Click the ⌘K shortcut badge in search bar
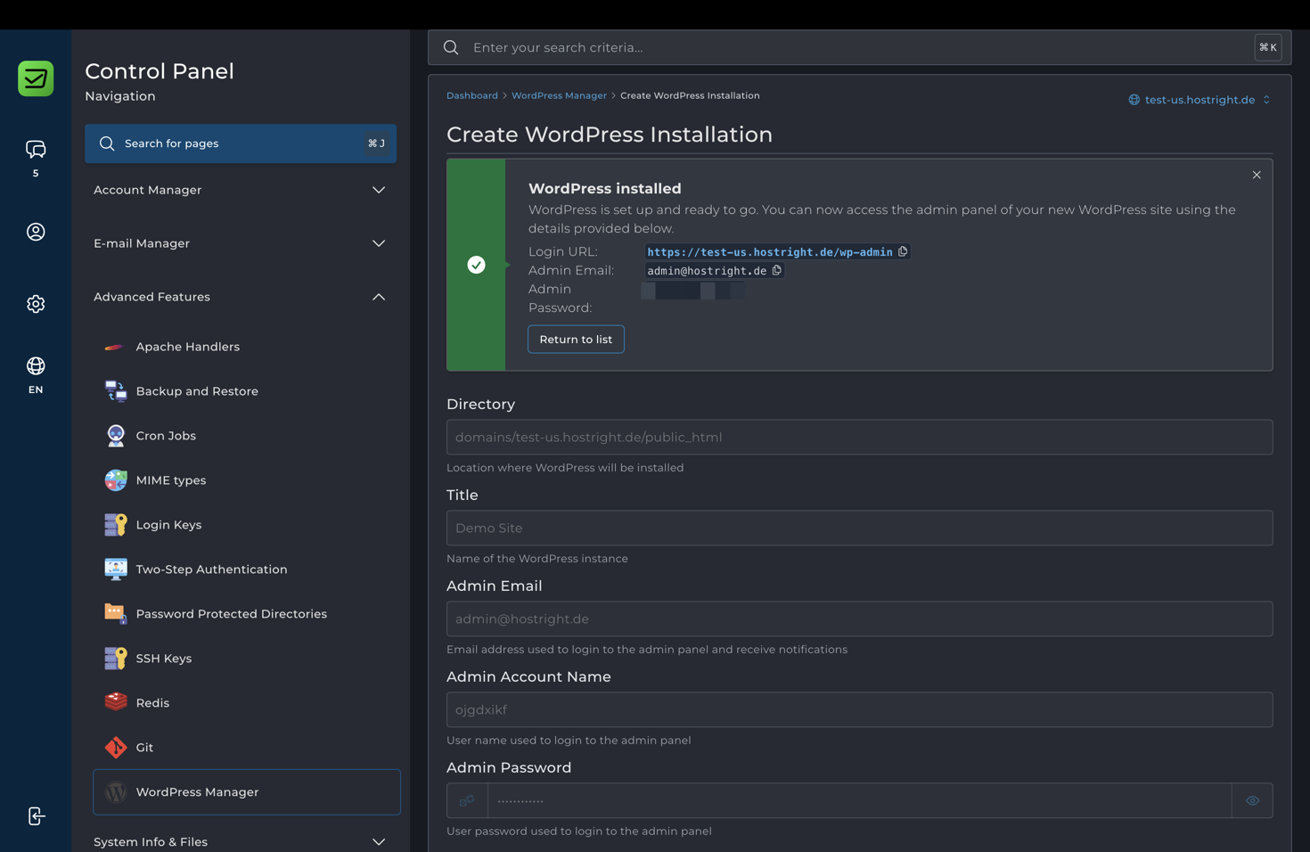 (x=1268, y=47)
